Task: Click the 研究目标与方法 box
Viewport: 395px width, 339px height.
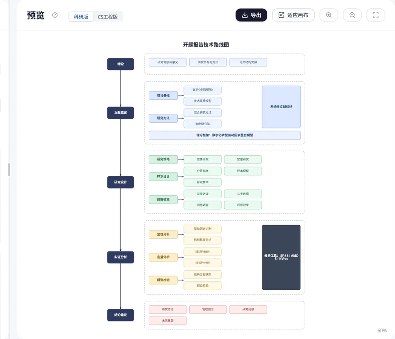Action: (208, 62)
